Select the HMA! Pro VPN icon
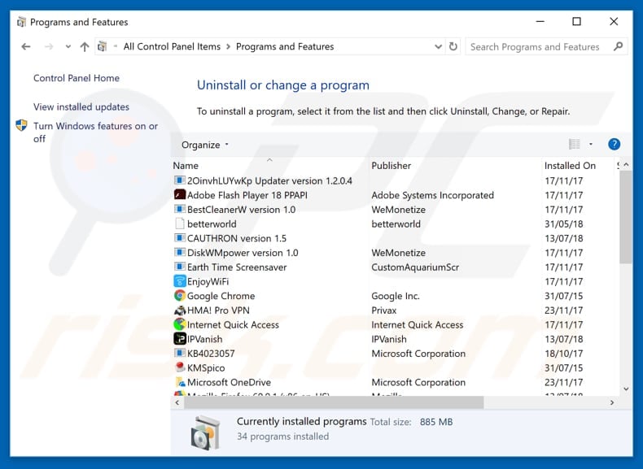643x469 pixels. tap(180, 310)
